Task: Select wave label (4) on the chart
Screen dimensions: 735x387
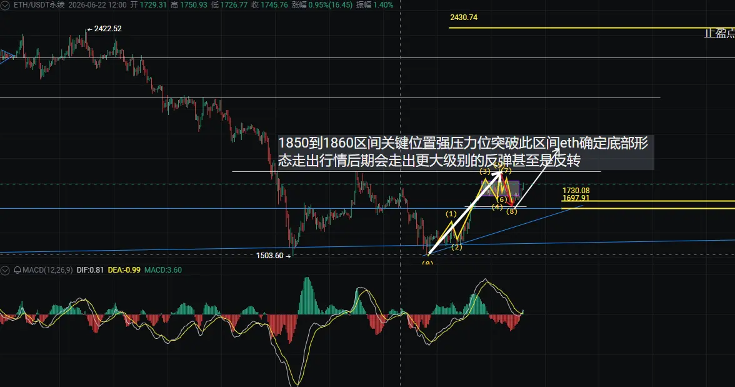Action: [497, 207]
